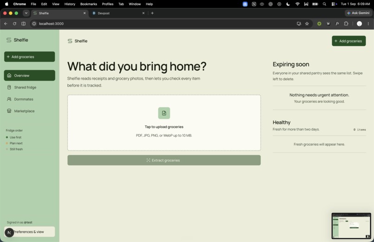The width and height of the screenshot is (374, 242).
Task: Open a new browser tab
Action: [x=152, y=13]
